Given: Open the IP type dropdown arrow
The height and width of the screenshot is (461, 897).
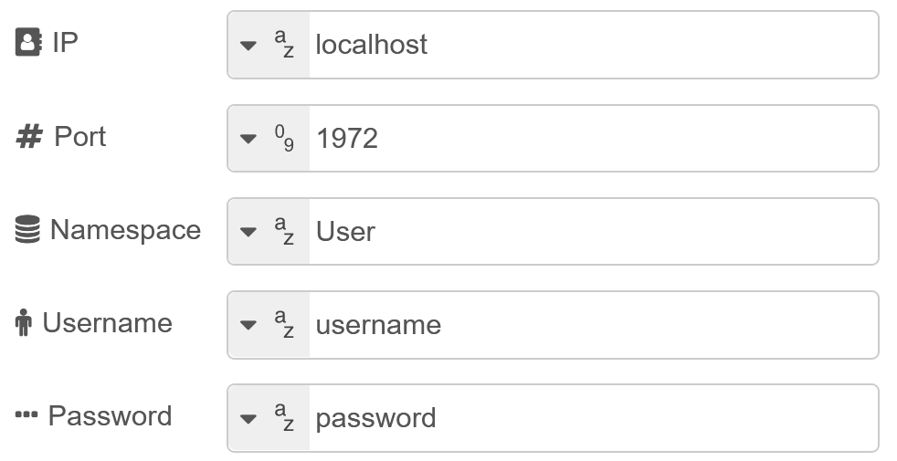Looking at the screenshot, I should click(248, 46).
